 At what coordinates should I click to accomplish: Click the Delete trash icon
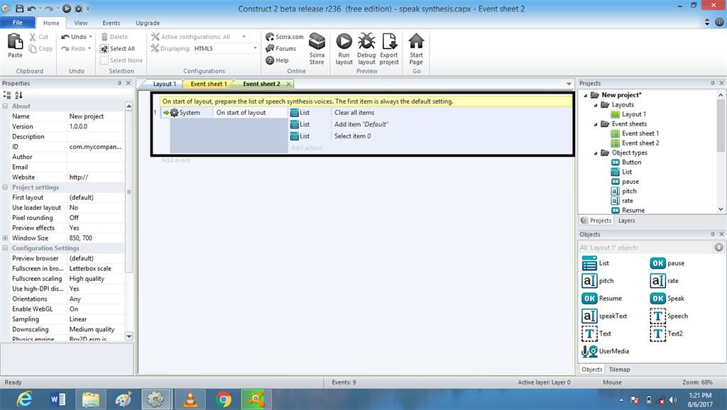pyautogui.click(x=104, y=37)
